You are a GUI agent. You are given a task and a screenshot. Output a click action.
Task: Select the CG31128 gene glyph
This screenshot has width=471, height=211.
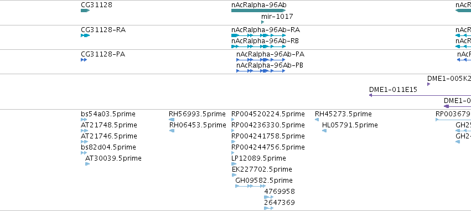pos(85,11)
